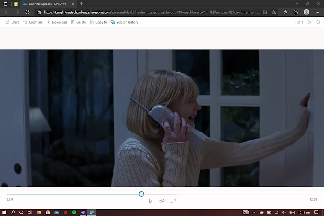Go back to previous page
Viewport: 324px width, 216px height.
tap(6, 12)
